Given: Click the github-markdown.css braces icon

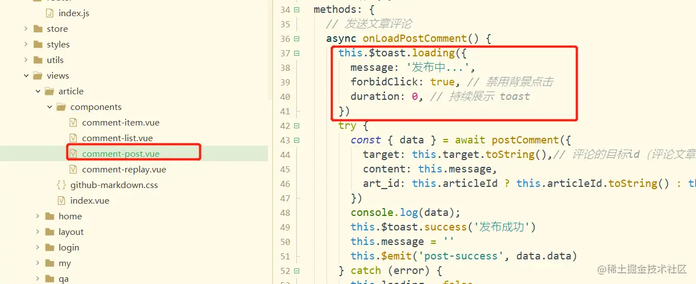Looking at the screenshot, I should pyautogui.click(x=61, y=185).
